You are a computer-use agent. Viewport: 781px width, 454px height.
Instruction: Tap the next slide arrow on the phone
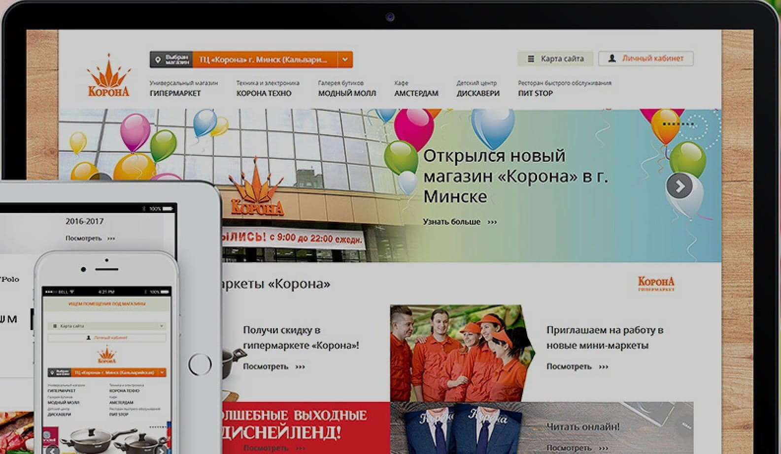(x=162, y=450)
